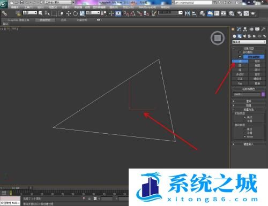Viewport: 268px width, 206px height.
Task: Open the Layer Manager
Action: (202, 13)
